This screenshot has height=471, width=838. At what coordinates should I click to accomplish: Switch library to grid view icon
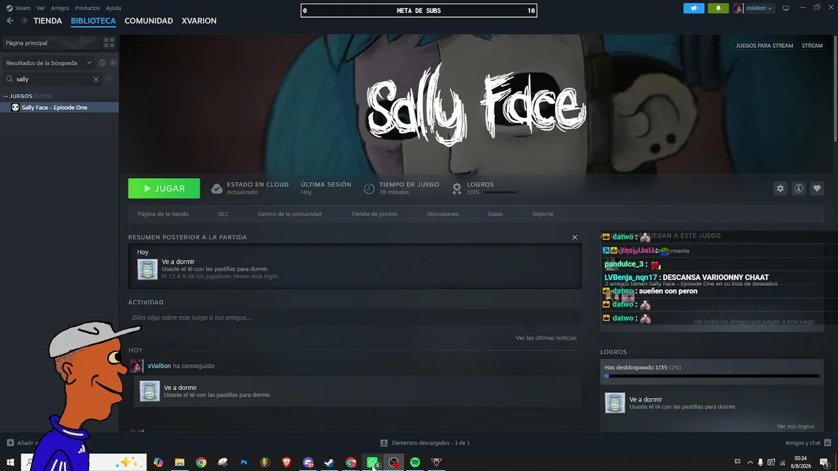click(109, 43)
